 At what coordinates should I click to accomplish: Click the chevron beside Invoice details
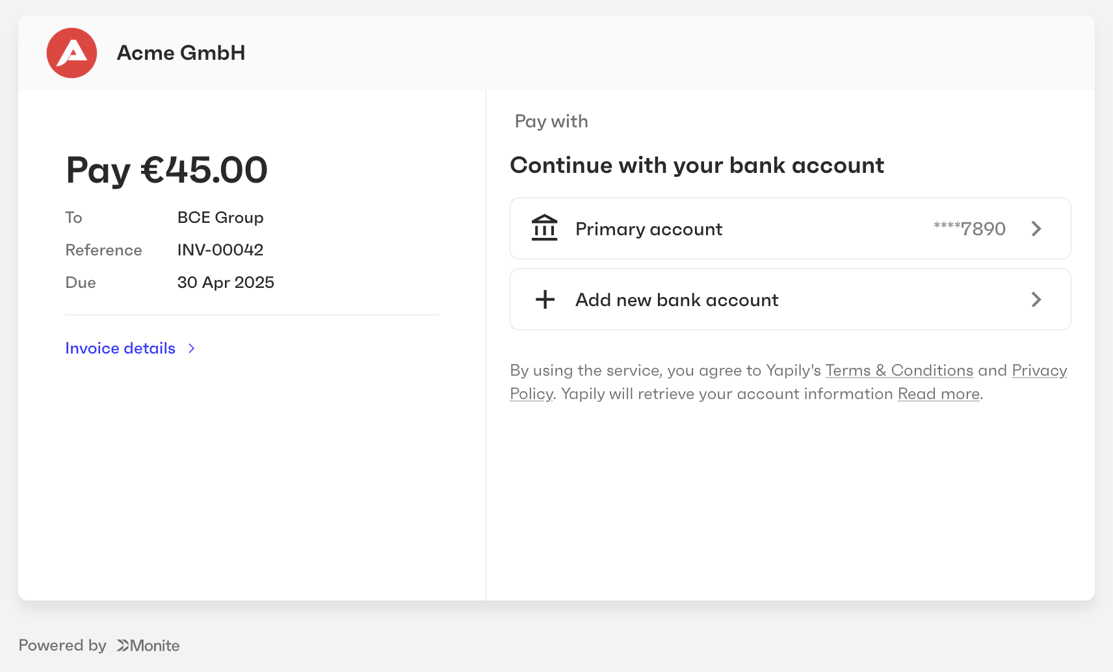[x=192, y=348]
